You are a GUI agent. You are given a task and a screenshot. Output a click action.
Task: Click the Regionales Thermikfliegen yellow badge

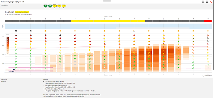pyautogui.click(x=22, y=12)
